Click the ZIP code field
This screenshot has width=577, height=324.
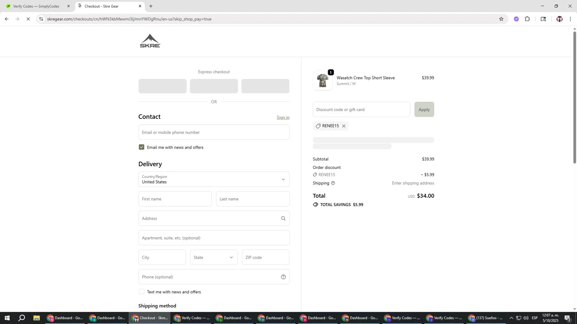[265, 257]
